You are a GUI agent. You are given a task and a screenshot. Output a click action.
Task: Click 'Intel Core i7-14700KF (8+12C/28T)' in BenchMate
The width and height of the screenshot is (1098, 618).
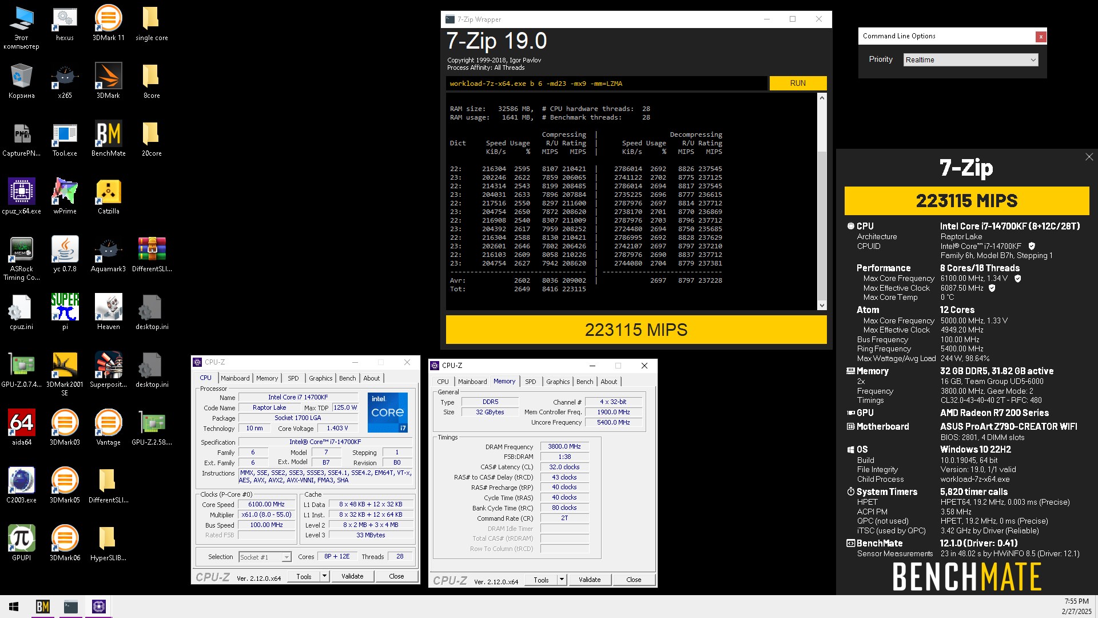pyautogui.click(x=1010, y=226)
